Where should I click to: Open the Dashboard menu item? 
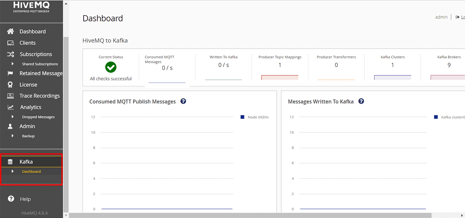pyautogui.click(x=33, y=32)
